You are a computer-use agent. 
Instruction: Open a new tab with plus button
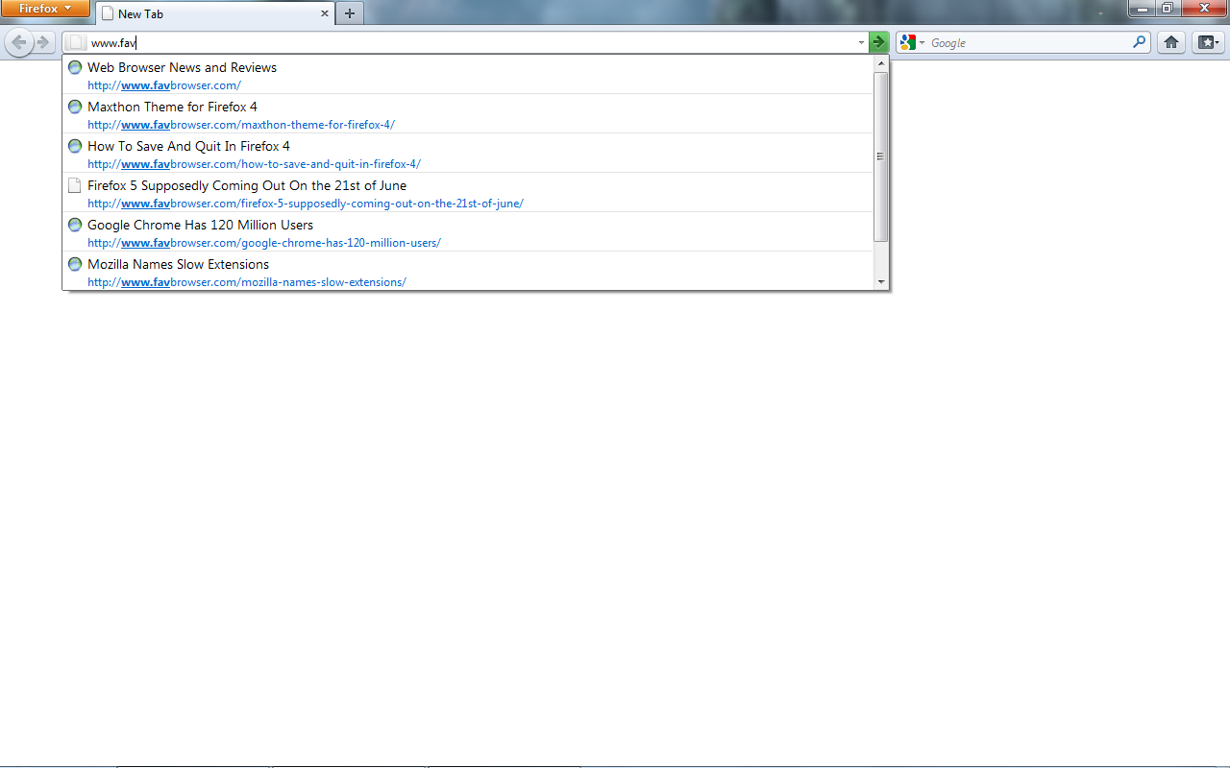(350, 13)
